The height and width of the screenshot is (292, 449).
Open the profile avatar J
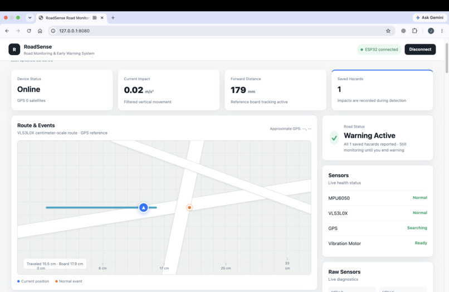coord(431,31)
